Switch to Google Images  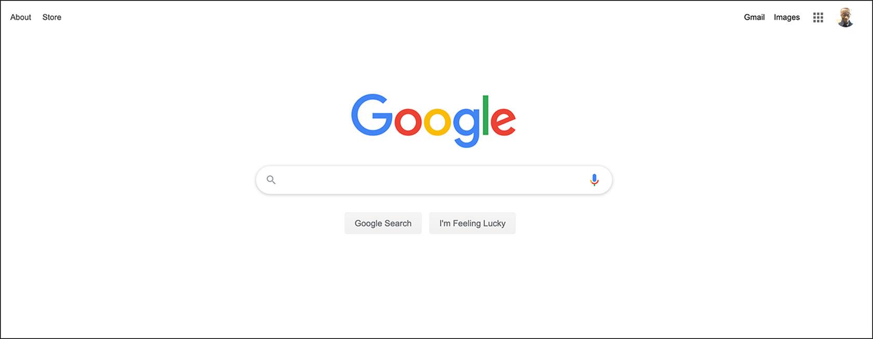pyautogui.click(x=787, y=17)
